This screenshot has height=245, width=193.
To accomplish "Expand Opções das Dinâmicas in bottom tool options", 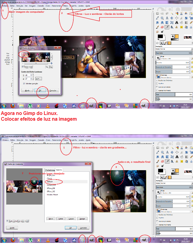I will (157, 215).
